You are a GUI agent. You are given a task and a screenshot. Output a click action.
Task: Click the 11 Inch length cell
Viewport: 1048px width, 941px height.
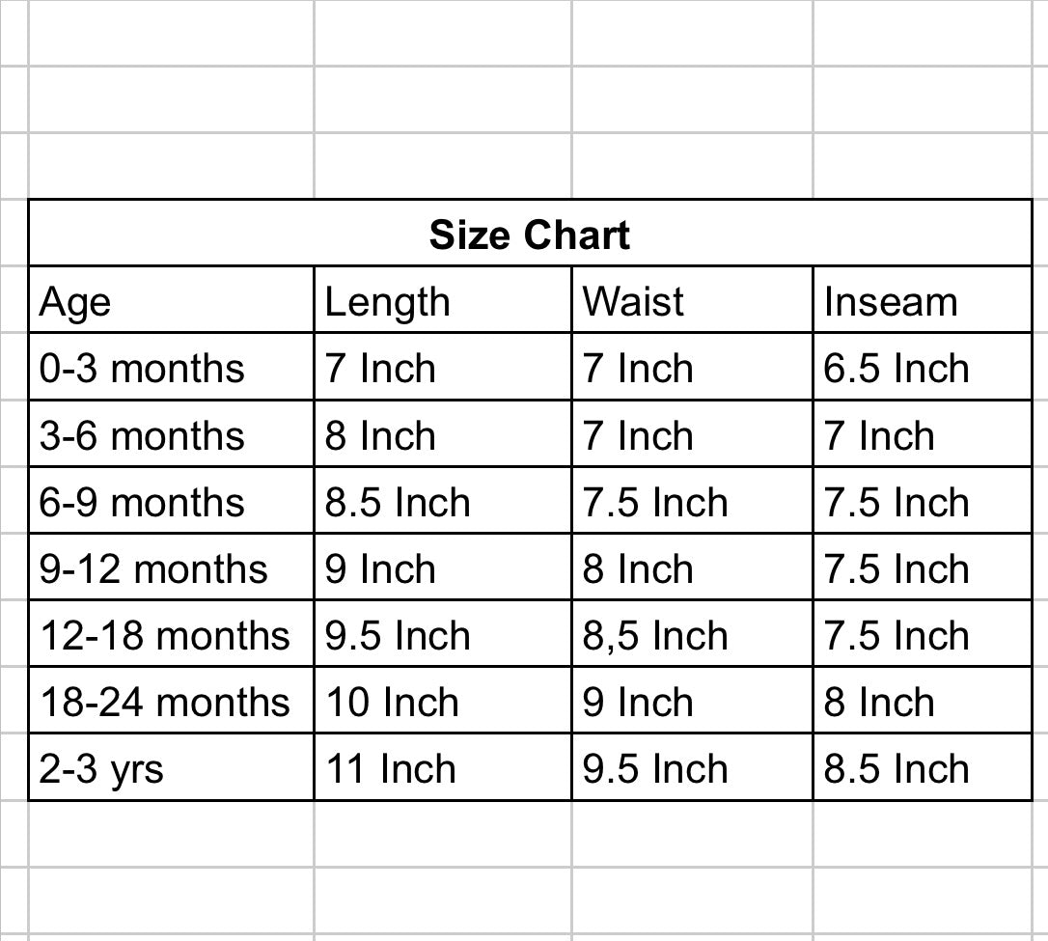[x=443, y=766]
